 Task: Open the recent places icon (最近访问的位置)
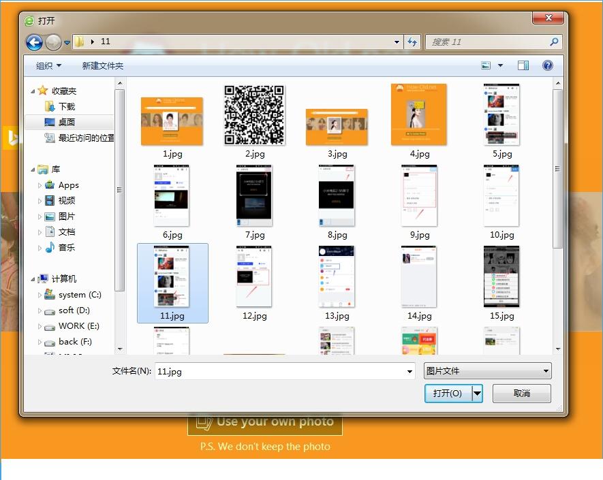[x=50, y=138]
